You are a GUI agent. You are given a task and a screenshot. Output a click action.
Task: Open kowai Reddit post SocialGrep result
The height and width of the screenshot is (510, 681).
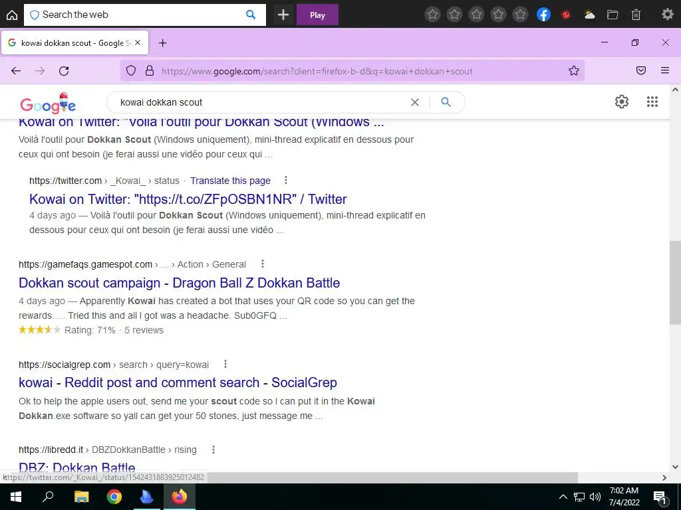pyautogui.click(x=178, y=382)
